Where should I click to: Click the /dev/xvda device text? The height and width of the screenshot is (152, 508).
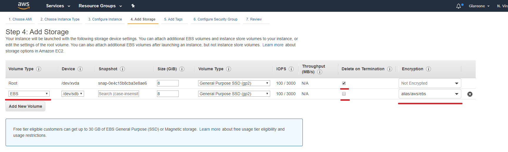[70, 83]
